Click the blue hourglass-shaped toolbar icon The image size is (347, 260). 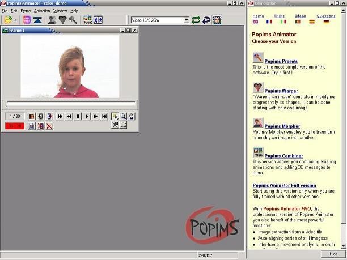37,20
